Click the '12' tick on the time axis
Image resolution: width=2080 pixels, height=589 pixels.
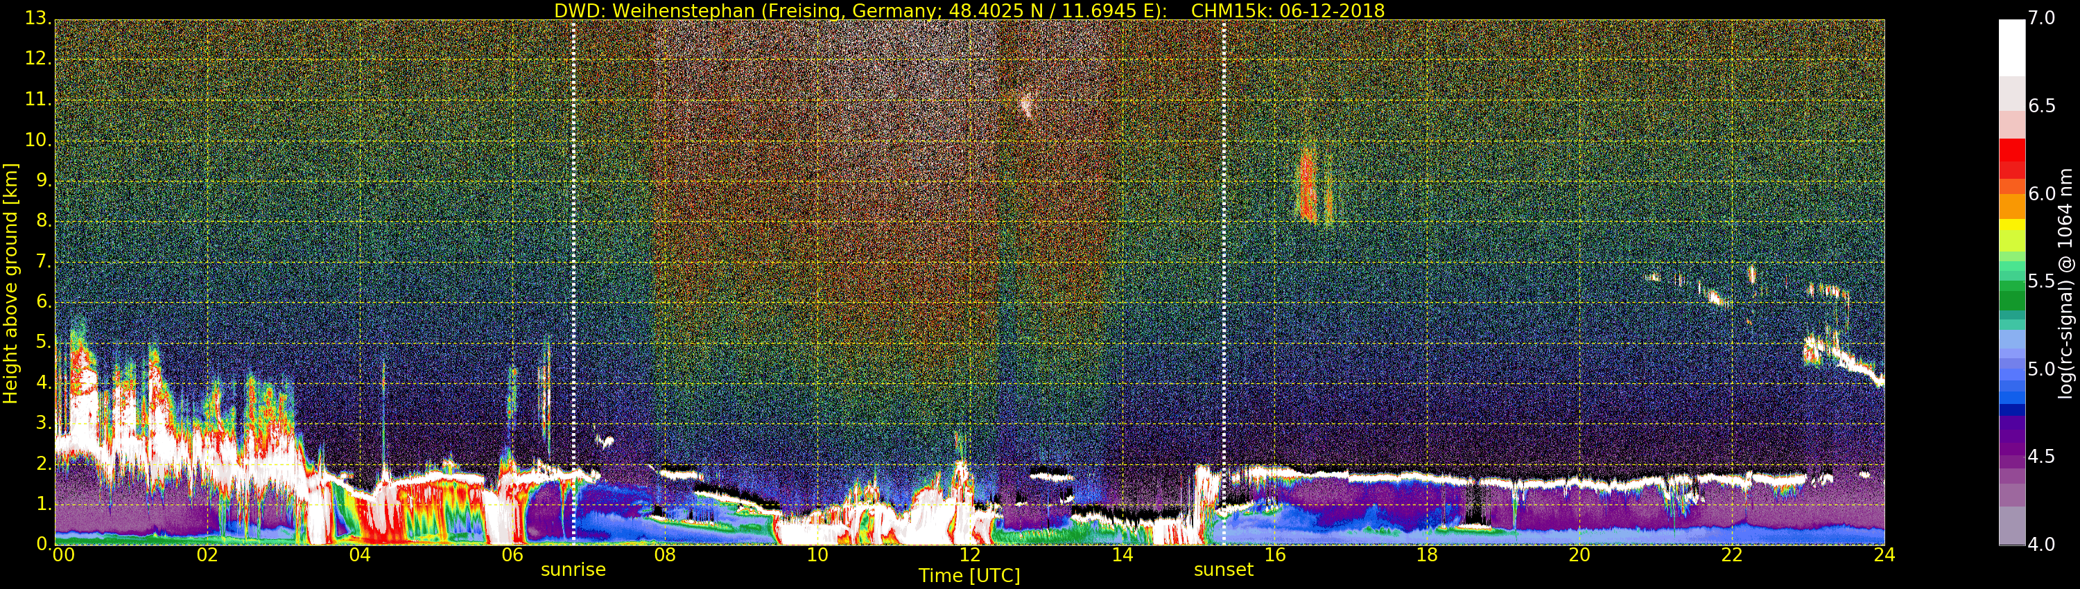970,554
